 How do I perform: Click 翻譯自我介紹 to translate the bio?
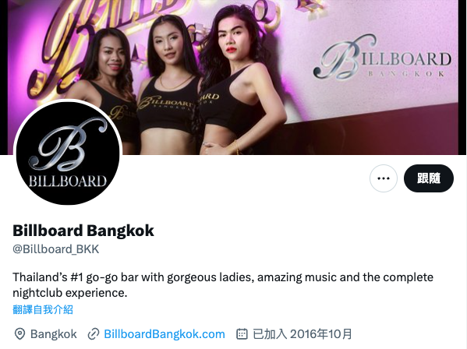click(43, 309)
